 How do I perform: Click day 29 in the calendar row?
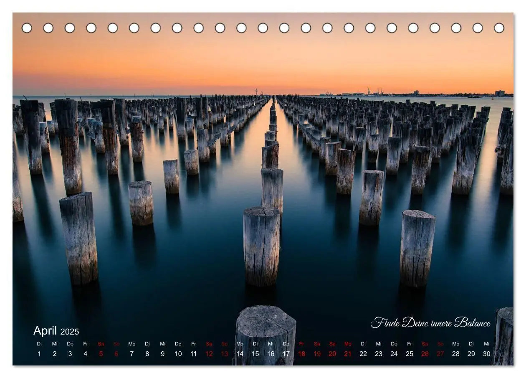(x=471, y=354)
